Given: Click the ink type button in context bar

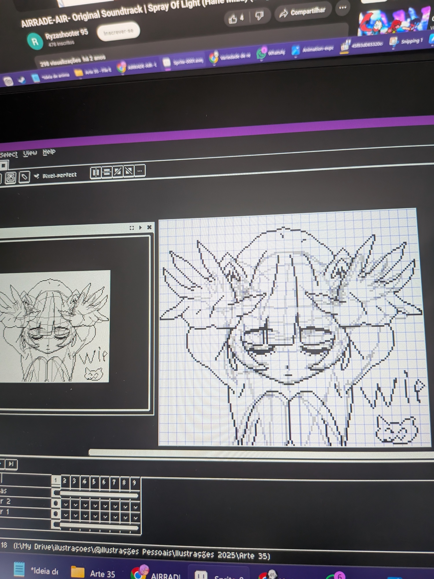Looking at the screenshot, I should point(24,177).
